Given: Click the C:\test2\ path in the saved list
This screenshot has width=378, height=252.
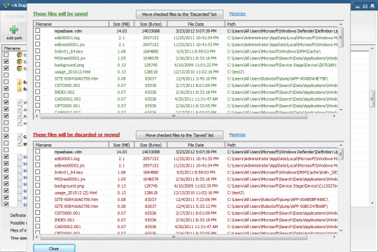Looking at the screenshot, I should 235,71.
